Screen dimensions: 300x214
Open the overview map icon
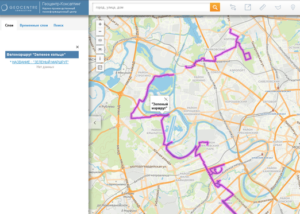pyautogui.click(x=100, y=68)
